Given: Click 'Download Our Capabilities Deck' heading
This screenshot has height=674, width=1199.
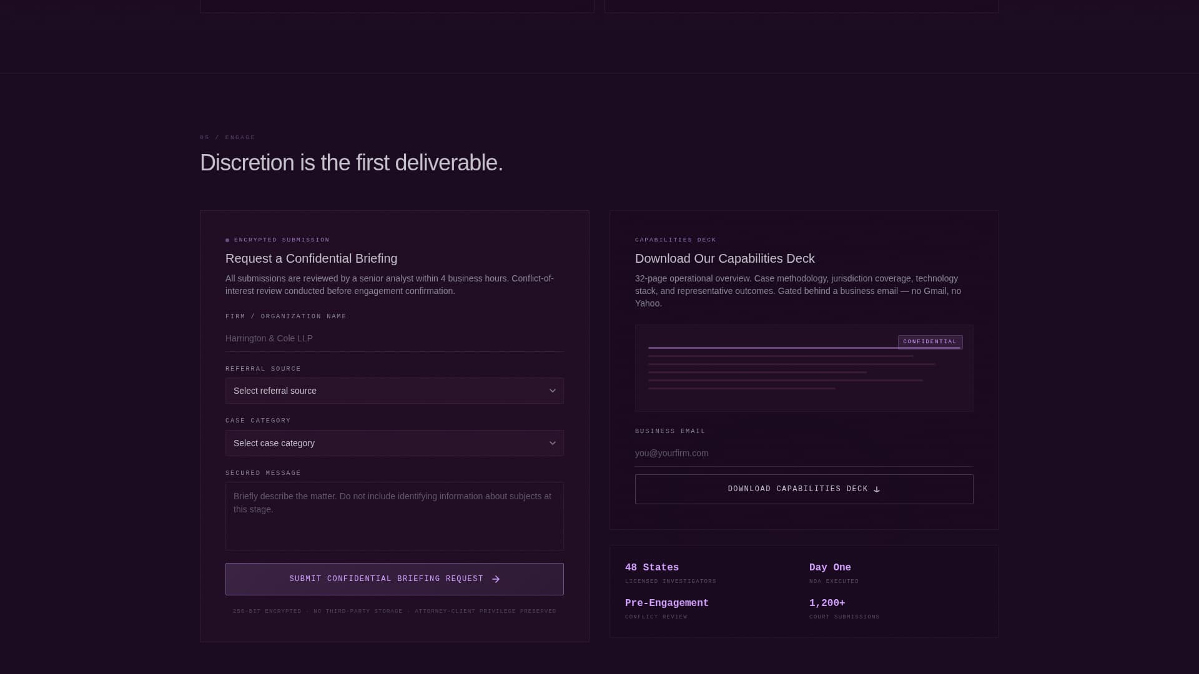Looking at the screenshot, I should 724,258.
